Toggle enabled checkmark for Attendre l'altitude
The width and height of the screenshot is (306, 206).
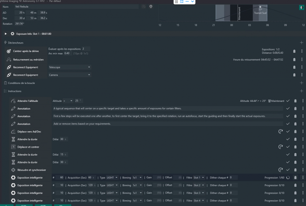tap(288, 101)
